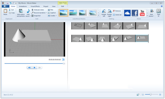Click the preview seek slider handle

pos(64,64)
